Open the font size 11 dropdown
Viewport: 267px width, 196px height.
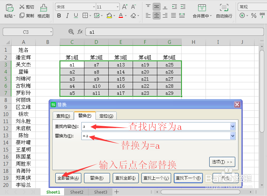click(x=117, y=7)
